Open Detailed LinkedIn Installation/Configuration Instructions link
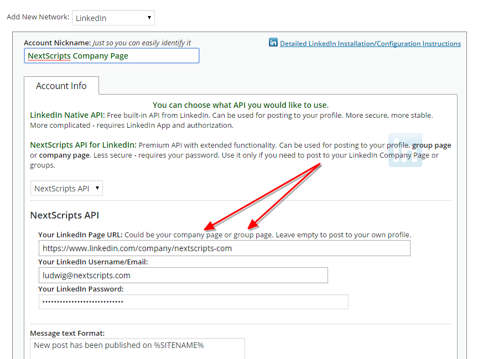478x359 pixels. pos(370,44)
